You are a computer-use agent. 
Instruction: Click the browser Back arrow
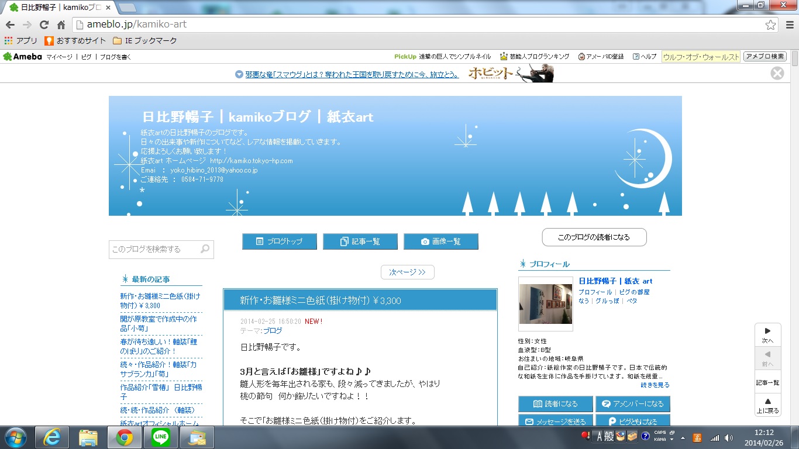10,25
